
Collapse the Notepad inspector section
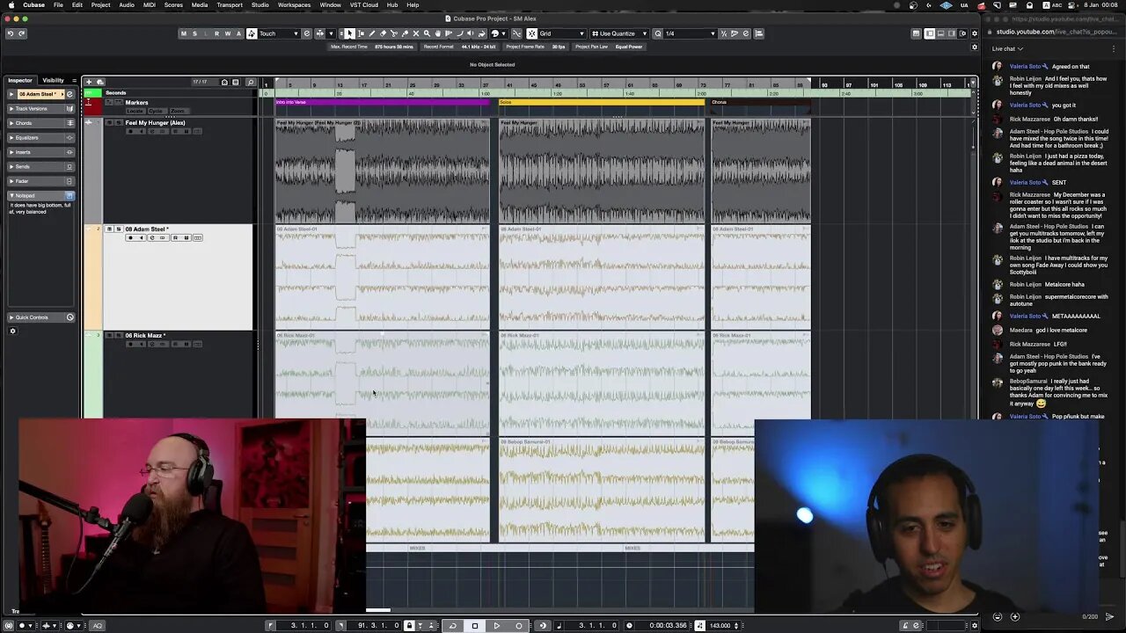tap(40, 195)
